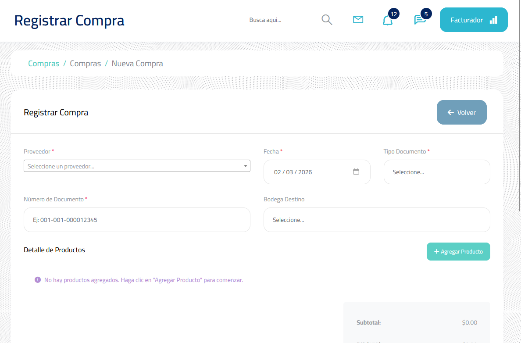Open the Tipo Documento dropdown
The height and width of the screenshot is (343, 521).
pos(436,172)
